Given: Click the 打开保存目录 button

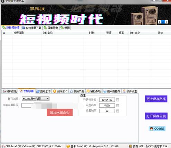Looking at the screenshot, I should [x=156, y=116].
